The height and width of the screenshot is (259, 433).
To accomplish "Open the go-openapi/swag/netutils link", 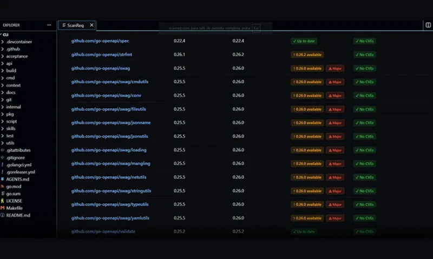I will 109,177.
